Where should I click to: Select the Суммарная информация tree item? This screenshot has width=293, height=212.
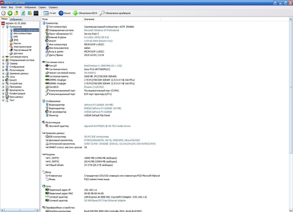(26, 30)
